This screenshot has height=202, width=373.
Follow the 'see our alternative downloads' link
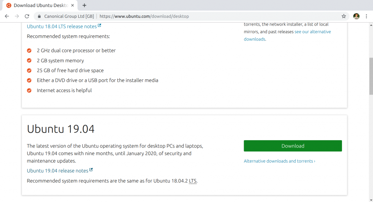pos(313,32)
